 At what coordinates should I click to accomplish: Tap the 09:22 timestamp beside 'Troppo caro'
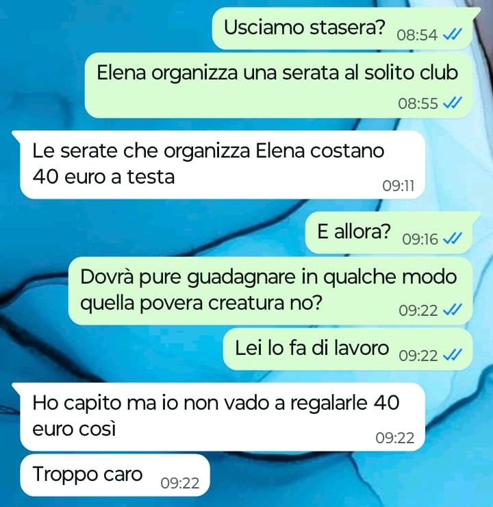179,483
